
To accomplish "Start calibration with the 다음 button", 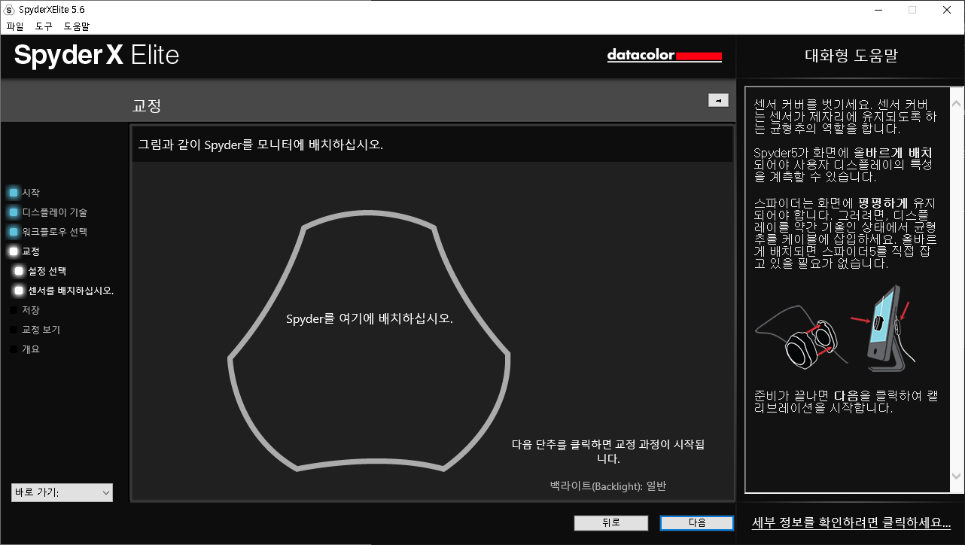I will coord(697,522).
